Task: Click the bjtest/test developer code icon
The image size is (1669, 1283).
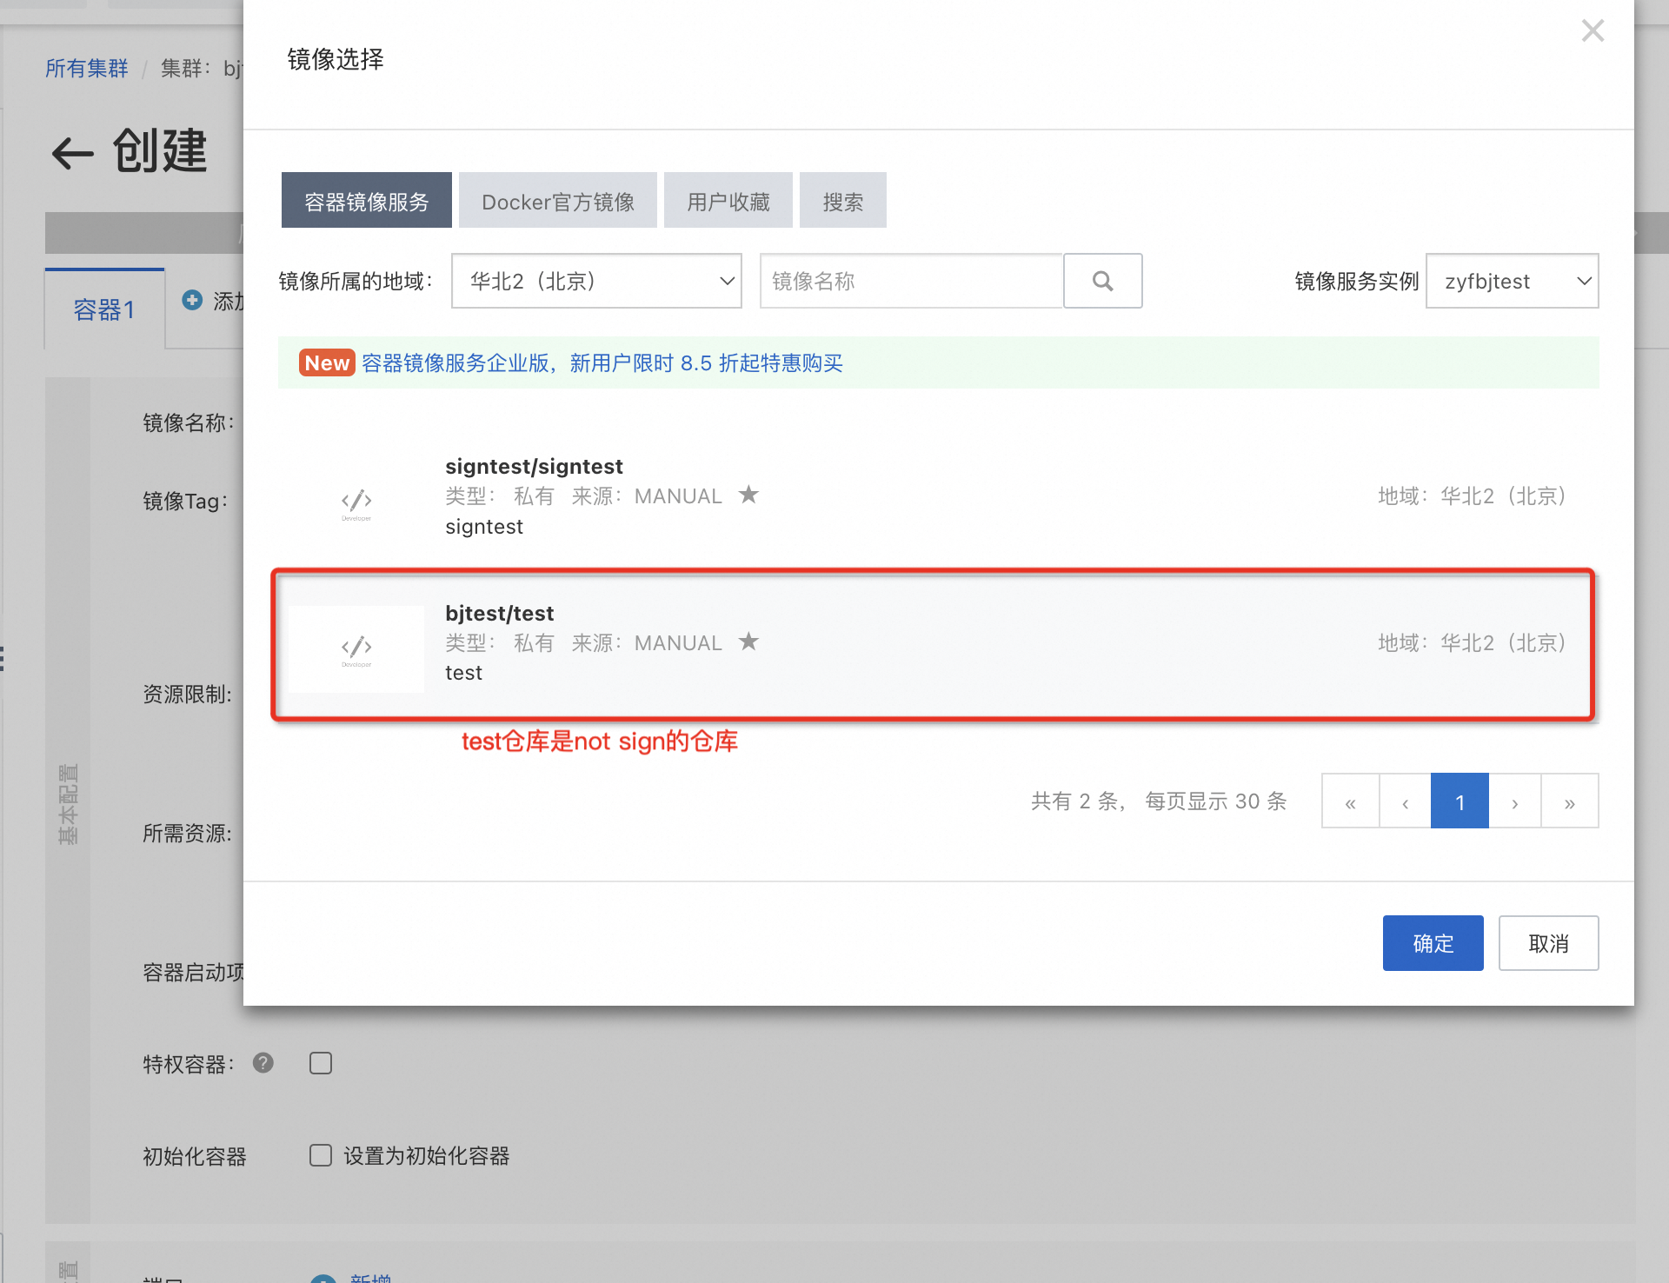Action: point(356,648)
